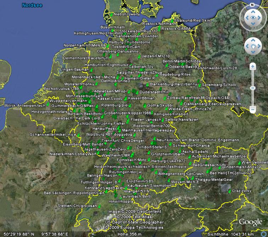The height and width of the screenshot is (237, 268).
Task: Click the hand icon in move joystick
Action: click(x=253, y=46)
